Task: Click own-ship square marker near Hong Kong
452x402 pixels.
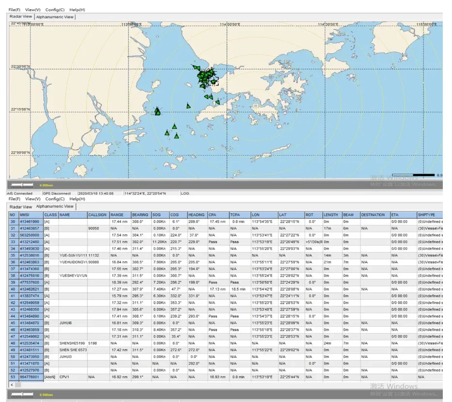Action: 255,106
